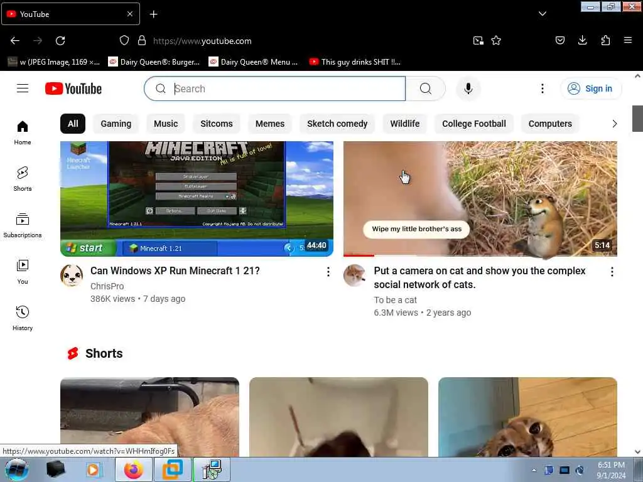This screenshot has height=482, width=643.
Task: Open 'Put a camera on cat' video title
Action: click(479, 277)
